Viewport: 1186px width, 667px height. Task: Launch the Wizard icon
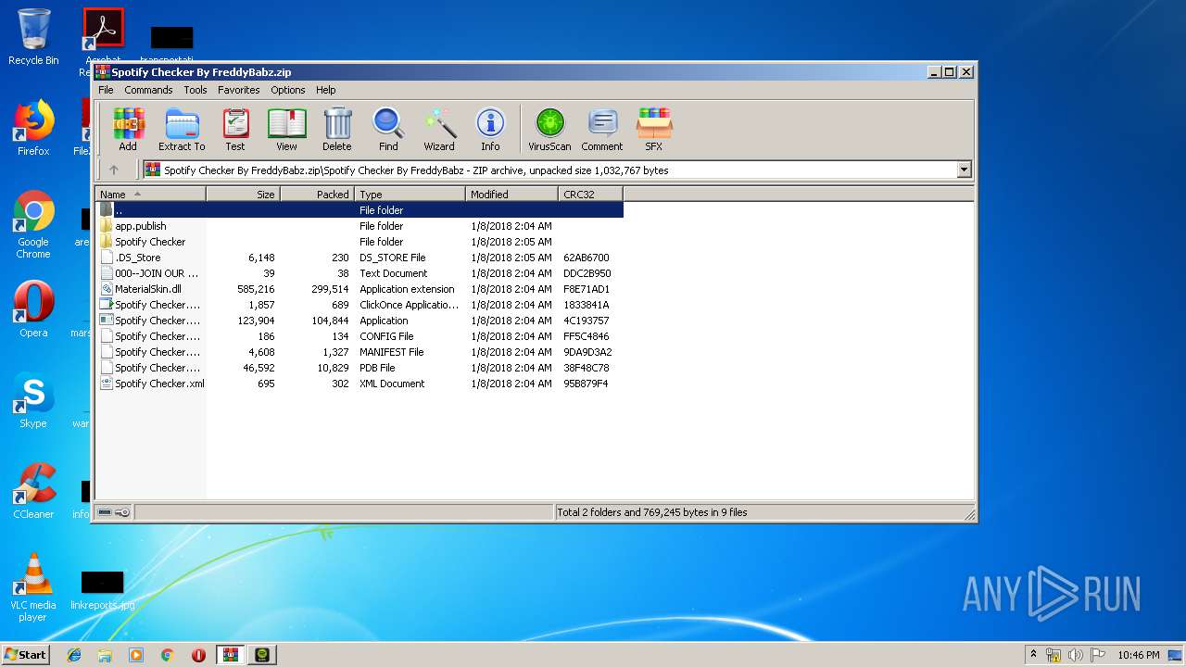pyautogui.click(x=439, y=129)
